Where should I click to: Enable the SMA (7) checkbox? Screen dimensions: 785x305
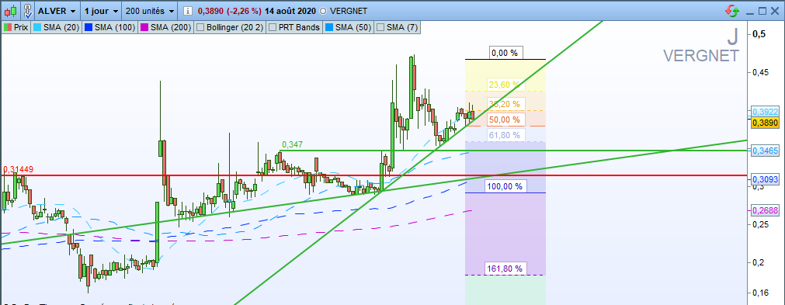pyautogui.click(x=380, y=27)
